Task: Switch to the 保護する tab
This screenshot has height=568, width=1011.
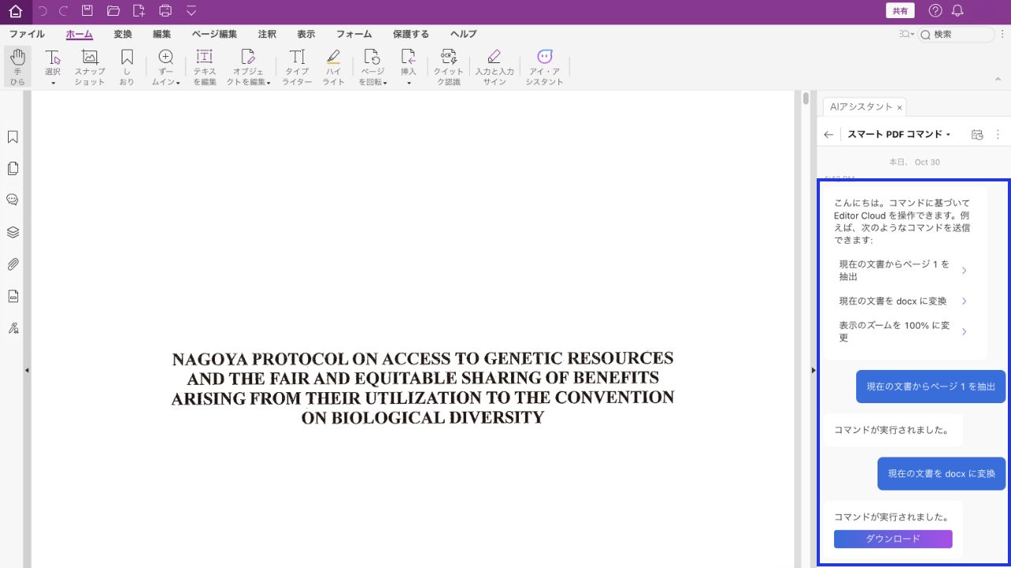Action: click(x=411, y=34)
